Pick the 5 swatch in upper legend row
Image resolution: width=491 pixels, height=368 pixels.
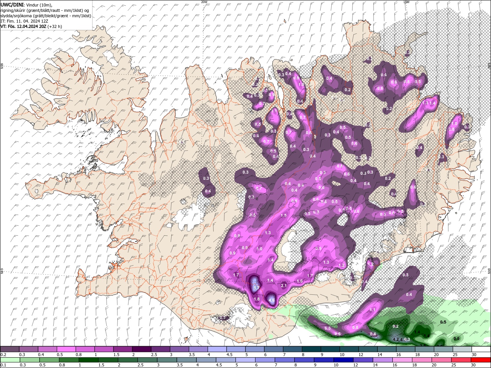click(254, 349)
